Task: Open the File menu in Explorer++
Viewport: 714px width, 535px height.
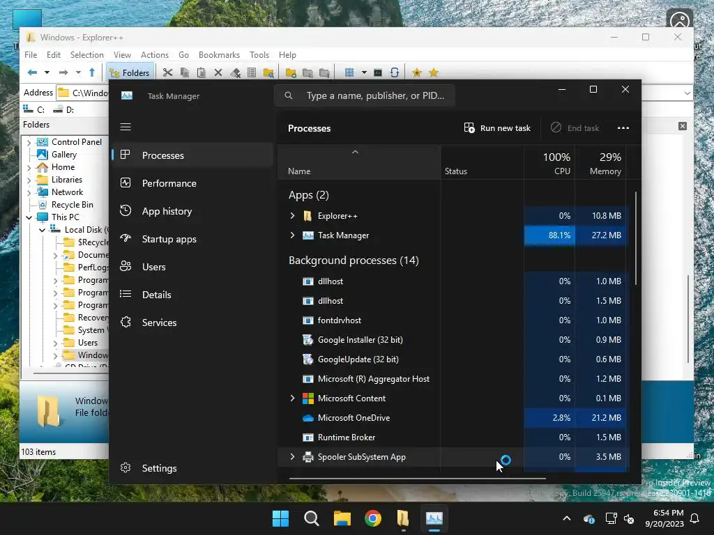Action: [x=31, y=54]
